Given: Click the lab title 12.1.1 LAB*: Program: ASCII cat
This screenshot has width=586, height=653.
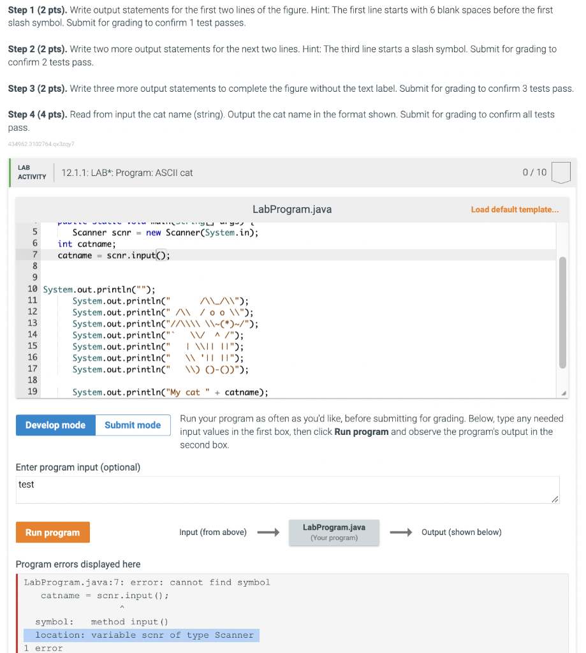Looking at the screenshot, I should [127, 173].
